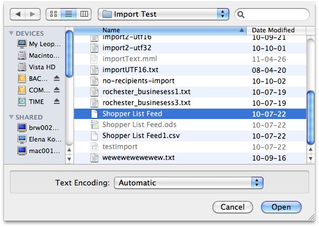The width and height of the screenshot is (319, 227).
Task: Select Shopper List Feed.ods file
Action: pyautogui.click(x=190, y=125)
